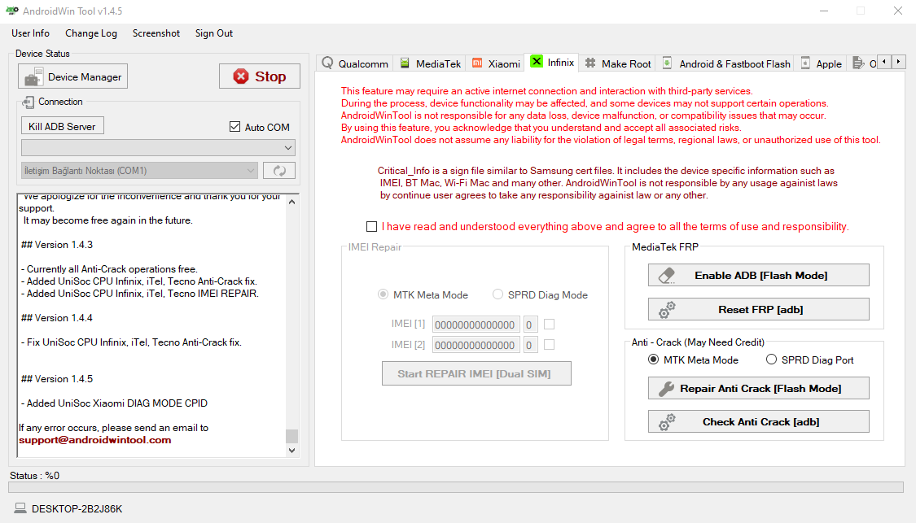Open the support@androidwintool.com email link
916x523 pixels.
click(95, 440)
